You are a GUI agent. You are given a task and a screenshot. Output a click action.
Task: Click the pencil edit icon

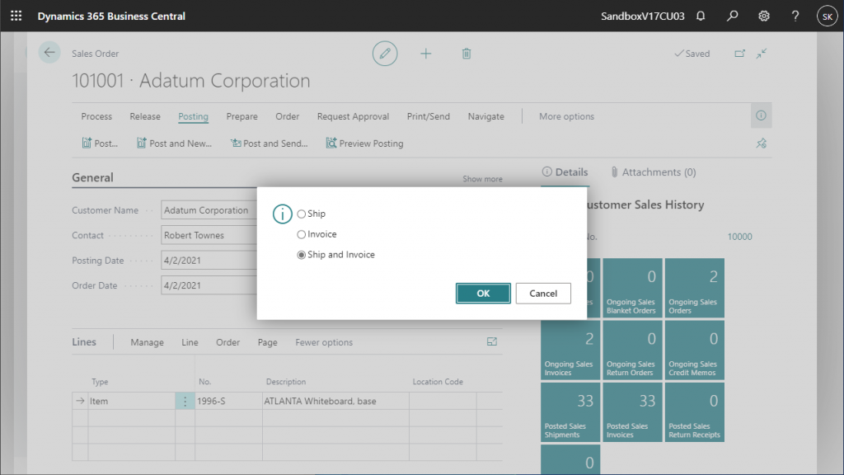coord(385,54)
